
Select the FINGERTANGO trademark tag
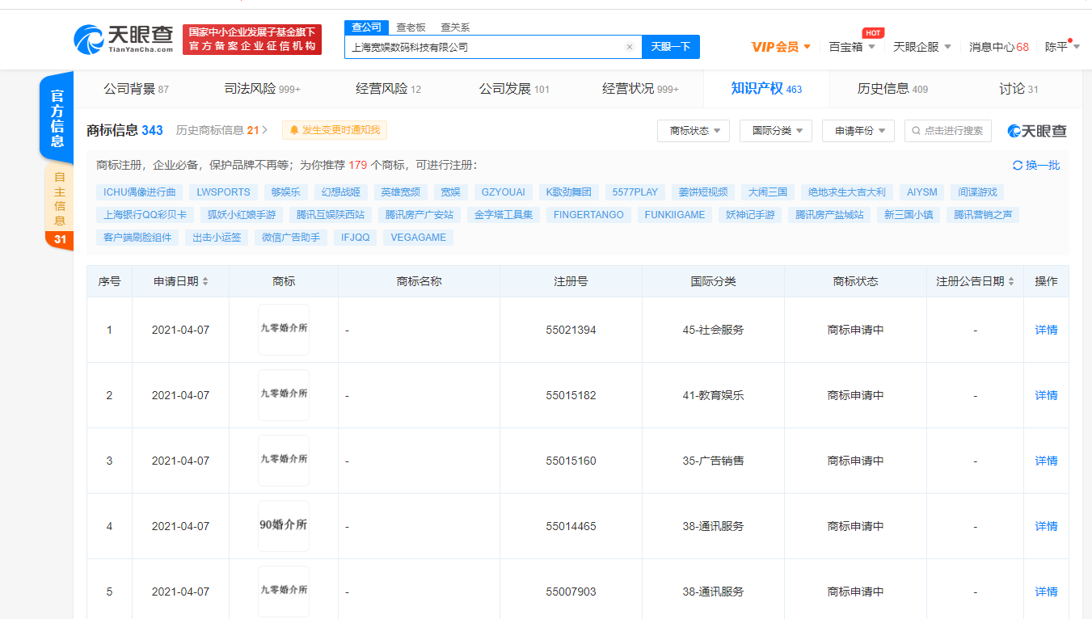tap(588, 215)
